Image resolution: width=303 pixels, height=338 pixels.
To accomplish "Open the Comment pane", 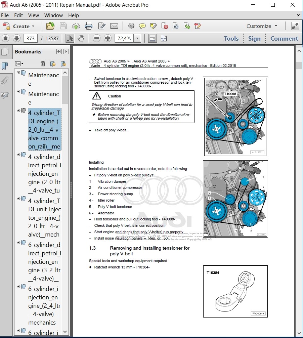I will click(284, 39).
